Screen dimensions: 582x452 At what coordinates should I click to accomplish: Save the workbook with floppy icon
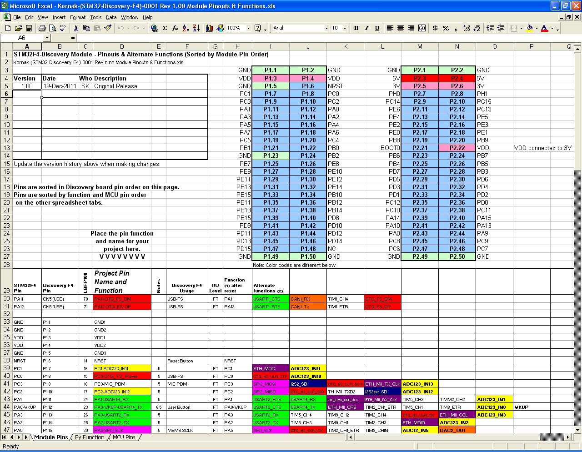tap(29, 28)
